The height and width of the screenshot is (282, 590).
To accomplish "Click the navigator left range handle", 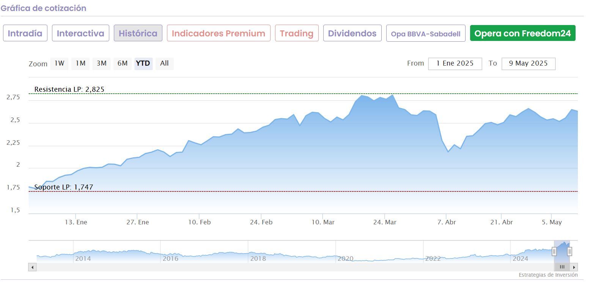I will [x=554, y=251].
